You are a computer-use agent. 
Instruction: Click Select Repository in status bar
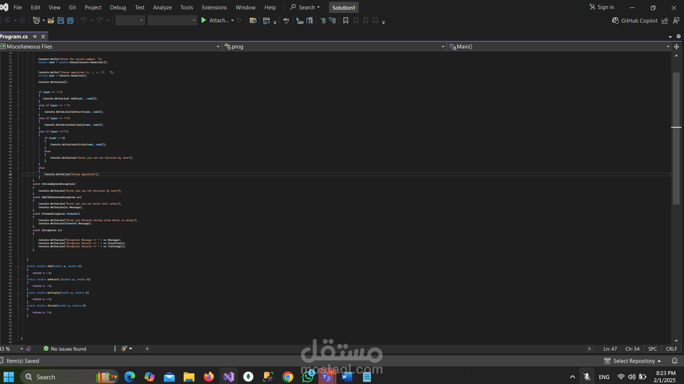coord(633,361)
